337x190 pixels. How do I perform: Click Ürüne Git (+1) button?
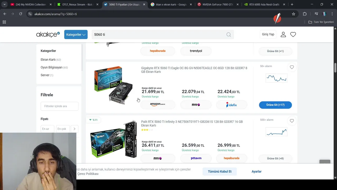click(x=275, y=51)
